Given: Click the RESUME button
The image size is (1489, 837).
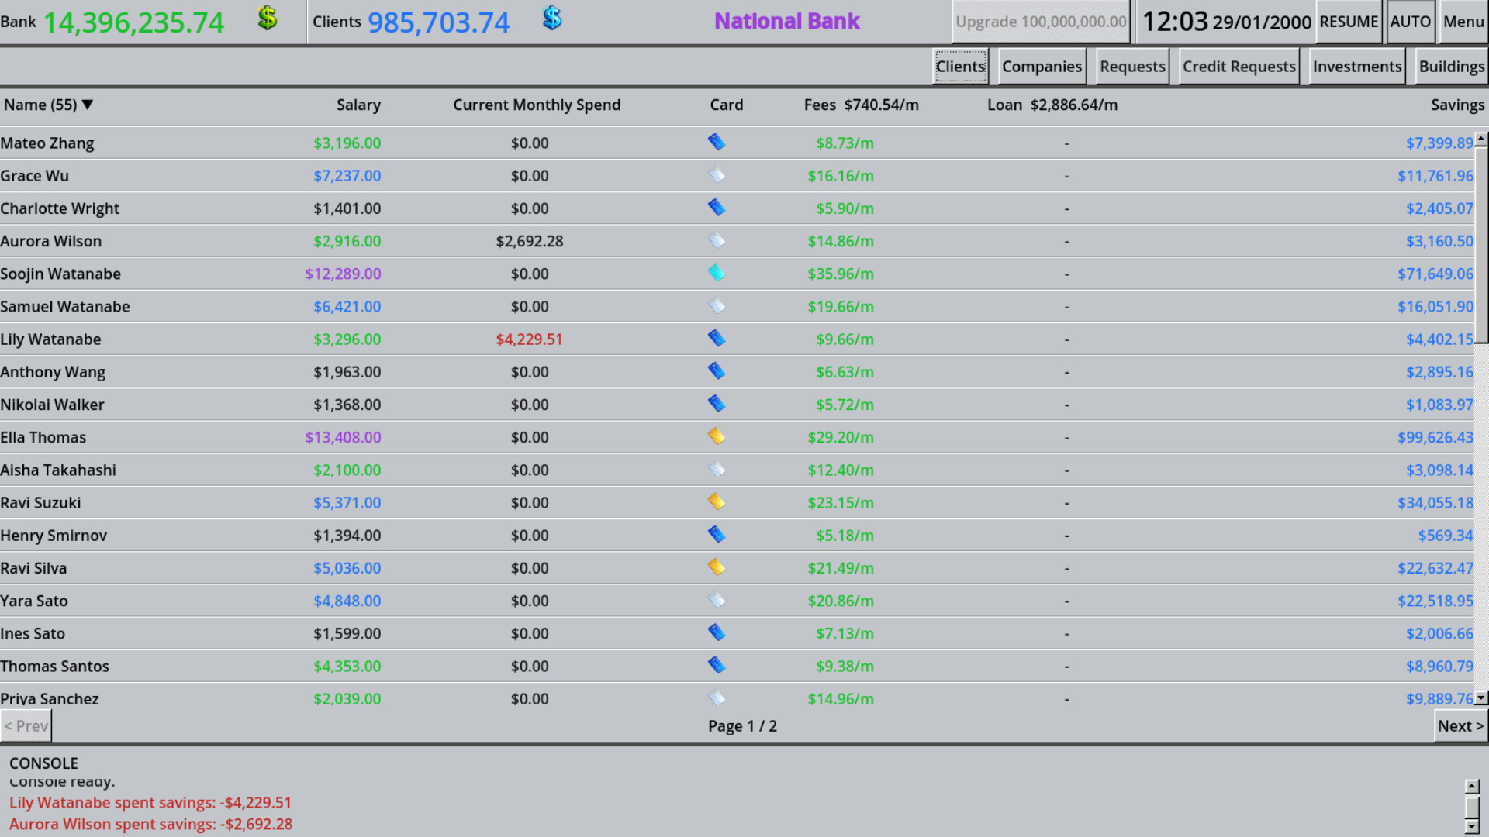Looking at the screenshot, I should point(1349,22).
